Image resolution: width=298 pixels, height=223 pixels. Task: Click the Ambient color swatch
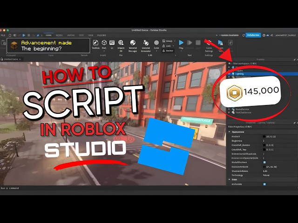click(x=264, y=137)
